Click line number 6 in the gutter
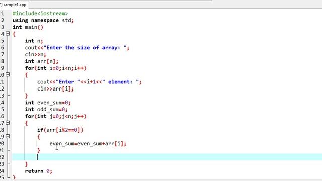 tap(2, 48)
